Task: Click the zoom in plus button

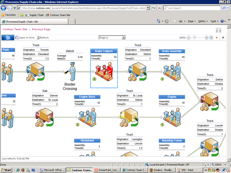Action: tap(206, 37)
